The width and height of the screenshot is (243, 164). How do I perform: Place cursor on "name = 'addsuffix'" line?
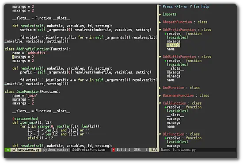click(x=30, y=53)
